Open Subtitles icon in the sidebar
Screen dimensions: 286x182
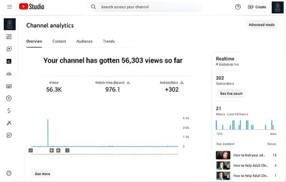[x=9, y=86]
